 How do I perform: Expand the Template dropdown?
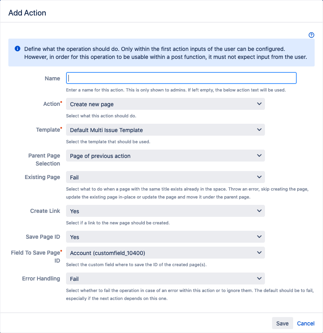(165, 130)
